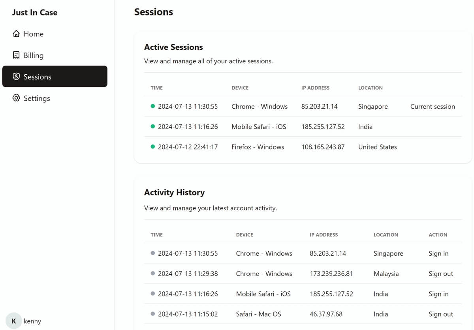Image resolution: width=474 pixels, height=330 pixels.
Task: Click IP address 108.165.243.87
Action: point(323,147)
